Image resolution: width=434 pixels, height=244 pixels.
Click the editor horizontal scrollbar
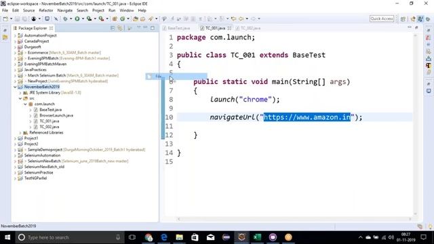[294, 219]
